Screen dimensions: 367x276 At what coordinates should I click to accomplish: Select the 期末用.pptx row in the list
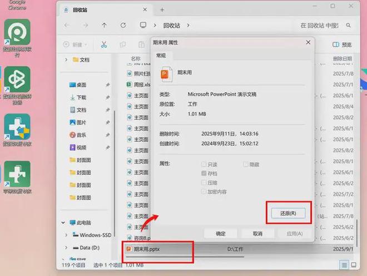tap(239, 249)
